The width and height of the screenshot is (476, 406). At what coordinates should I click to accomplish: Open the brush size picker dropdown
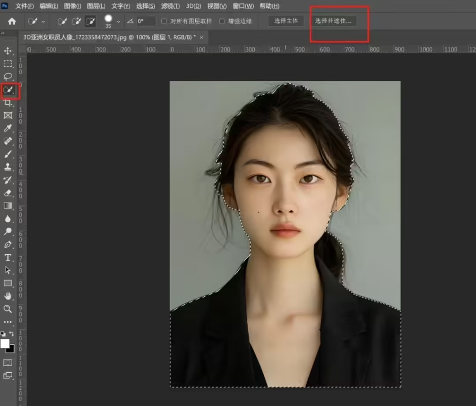click(x=118, y=21)
